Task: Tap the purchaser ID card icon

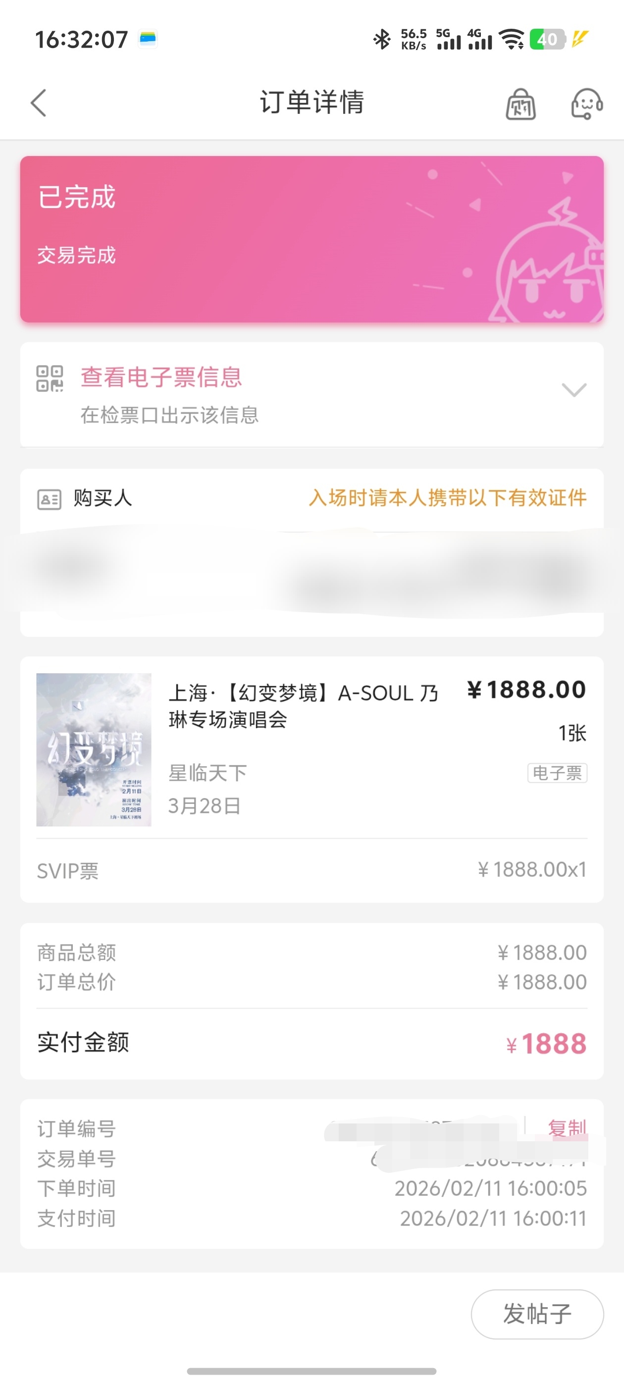Action: point(49,499)
